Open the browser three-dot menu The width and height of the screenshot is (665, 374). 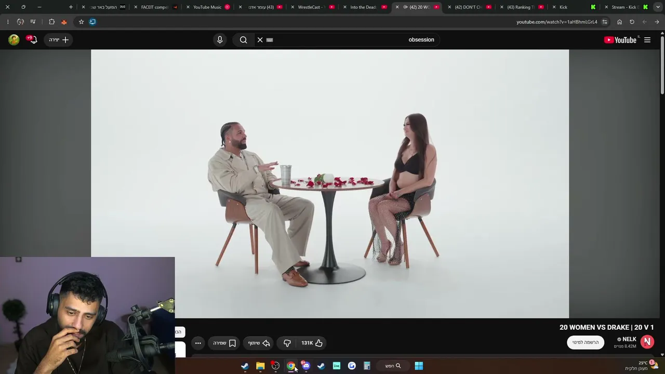8,22
